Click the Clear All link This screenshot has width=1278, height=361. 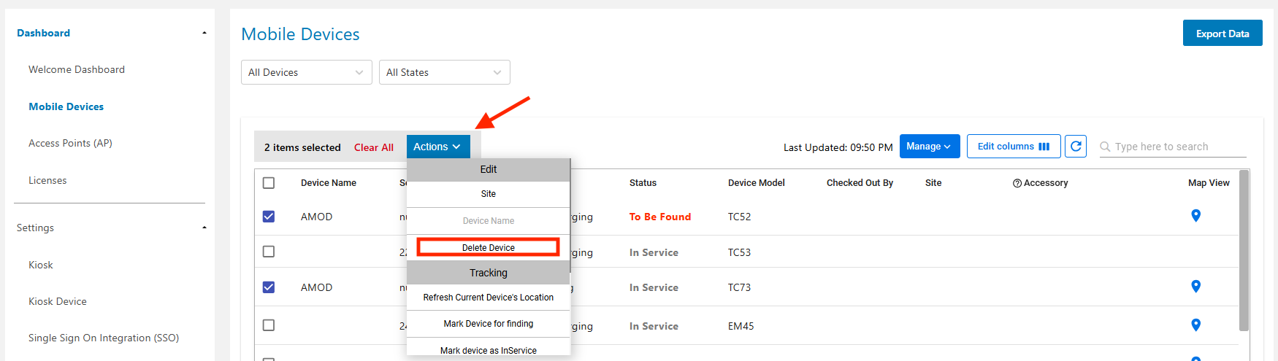[x=373, y=147]
